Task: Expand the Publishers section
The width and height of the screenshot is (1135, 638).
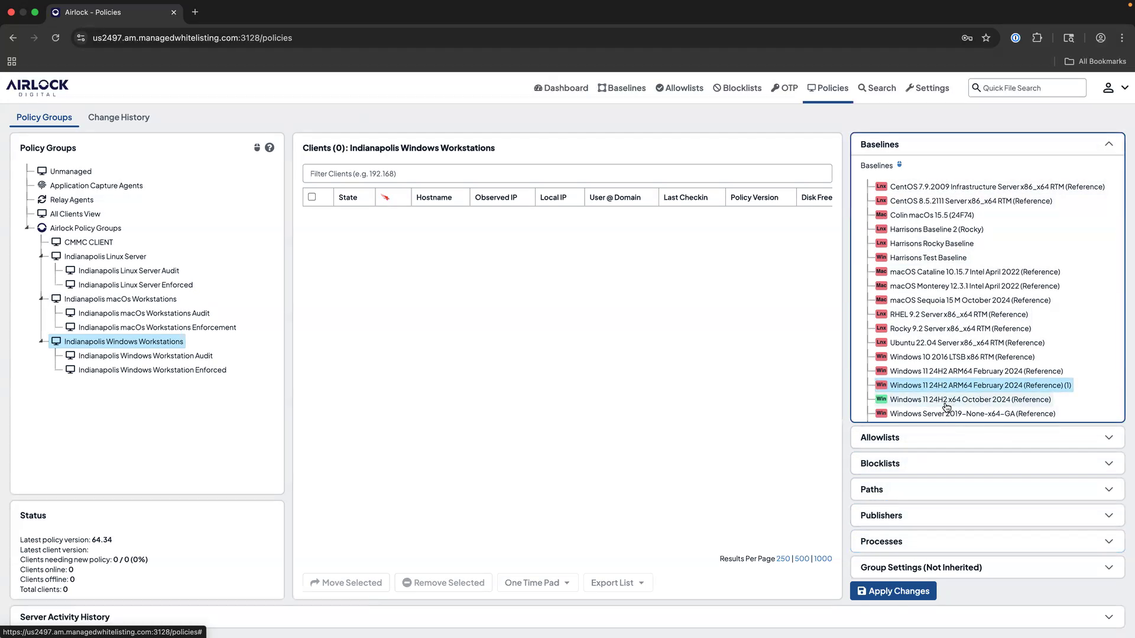Action: 986,515
